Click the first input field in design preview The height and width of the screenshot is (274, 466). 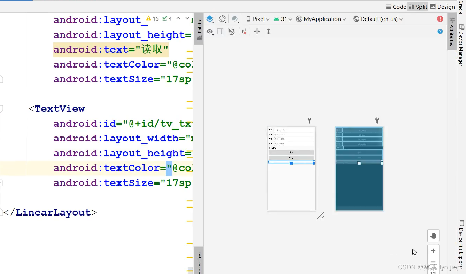(294, 130)
